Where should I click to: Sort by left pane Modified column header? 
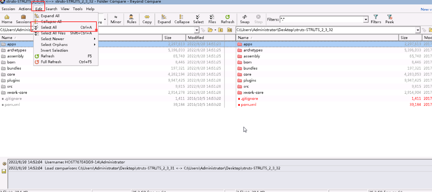(205, 38)
